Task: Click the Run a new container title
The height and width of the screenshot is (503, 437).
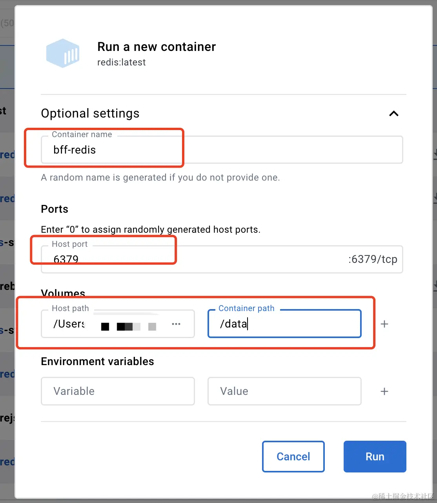Action: [157, 47]
